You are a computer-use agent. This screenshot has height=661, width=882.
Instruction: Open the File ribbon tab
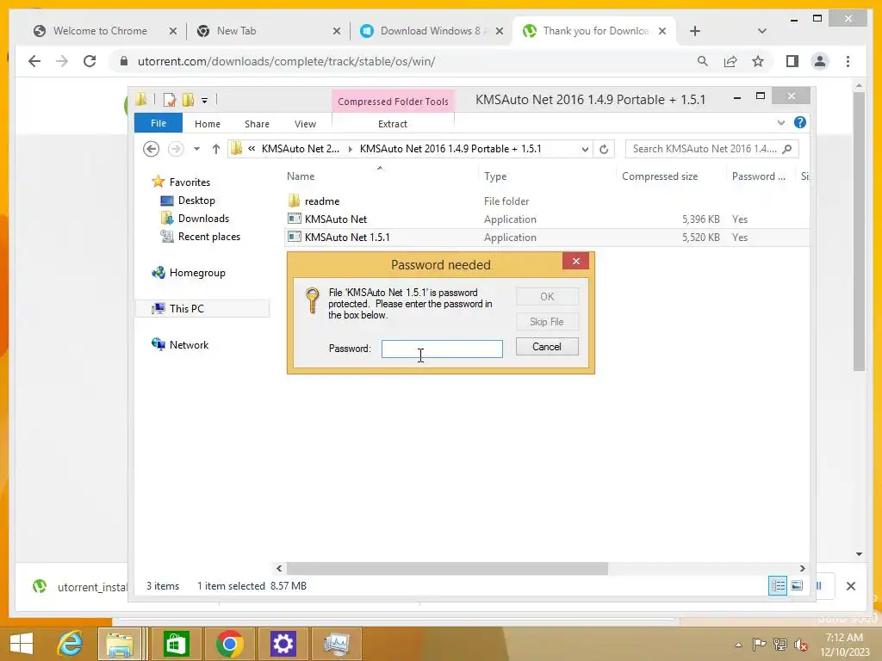(x=158, y=123)
